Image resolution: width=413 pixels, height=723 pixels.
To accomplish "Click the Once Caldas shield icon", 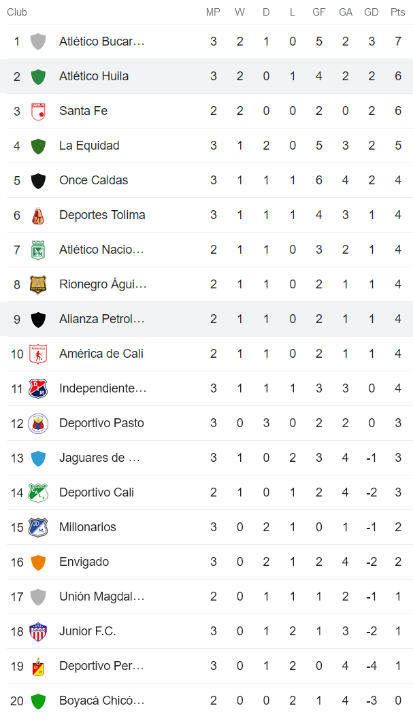I will 39,180.
